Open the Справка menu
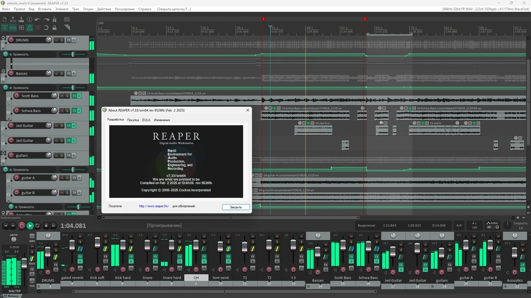Image resolution: width=531 pixels, height=298 pixels. coord(145,9)
